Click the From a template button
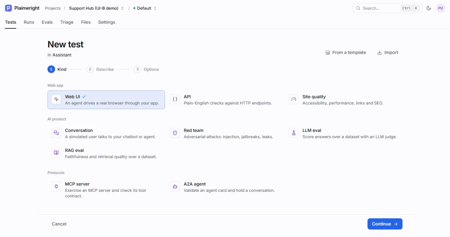The height and width of the screenshot is (237, 450). [x=346, y=52]
